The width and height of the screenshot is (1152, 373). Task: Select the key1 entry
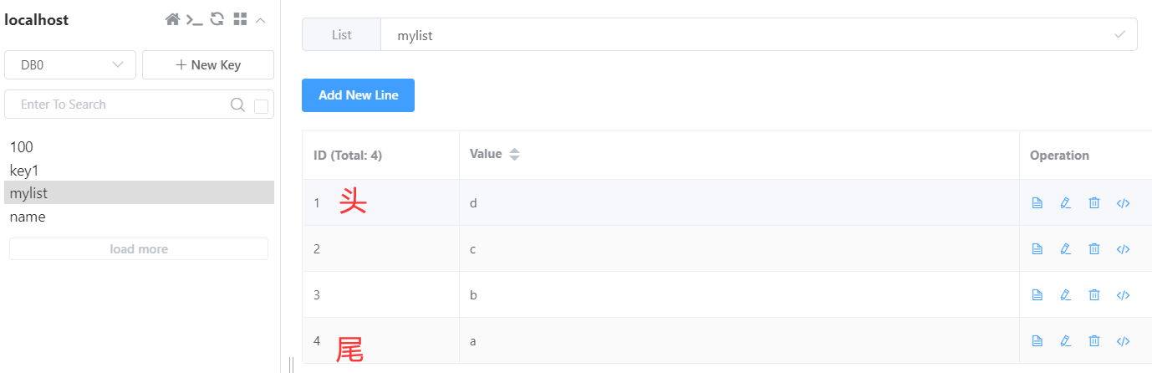[x=24, y=171]
